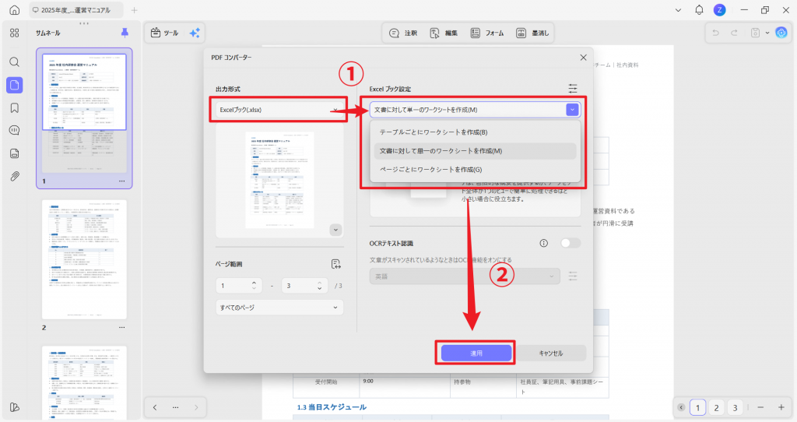The image size is (797, 422).
Task: Open the thumbnails grid view in left sidebar
Action: click(x=14, y=33)
